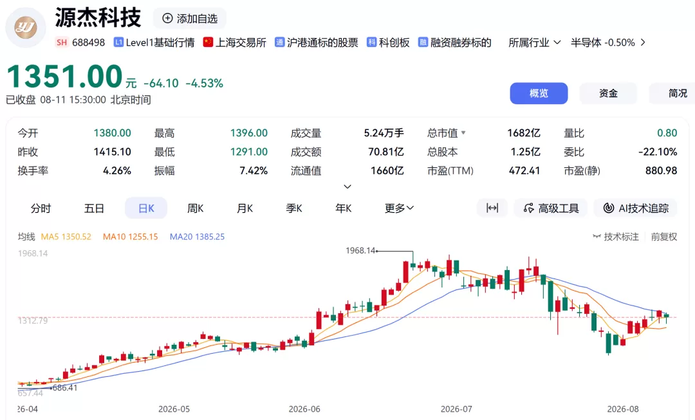Click 量比 value 0.80

point(667,133)
